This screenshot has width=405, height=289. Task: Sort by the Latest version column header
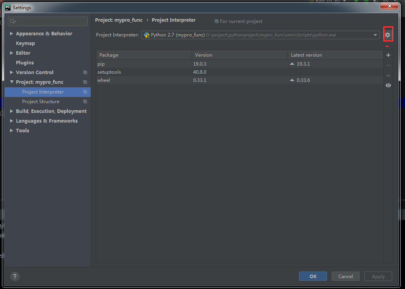[335, 55]
